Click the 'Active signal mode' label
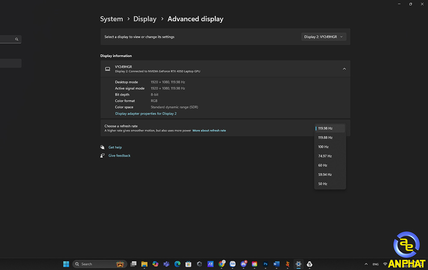Viewport: 428px width, 270px height. pyautogui.click(x=130, y=88)
